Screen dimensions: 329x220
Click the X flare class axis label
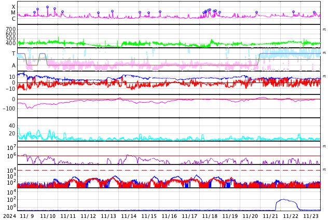click(x=13, y=7)
